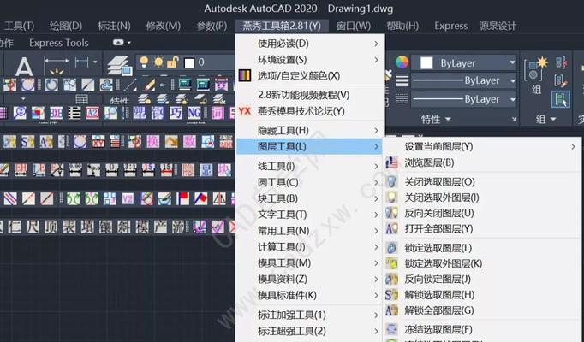Expand 文字工具(T) submenu
Screen dimensions: 584x342
click(x=310, y=214)
